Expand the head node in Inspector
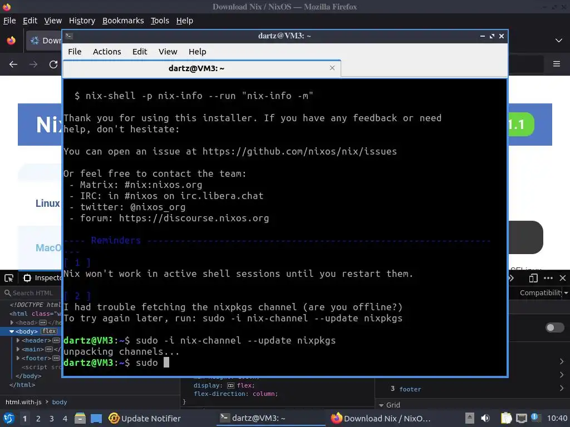 12,322
